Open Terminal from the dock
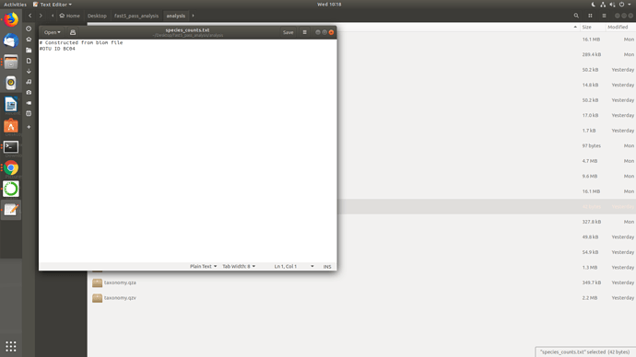The image size is (636, 357). click(x=11, y=147)
